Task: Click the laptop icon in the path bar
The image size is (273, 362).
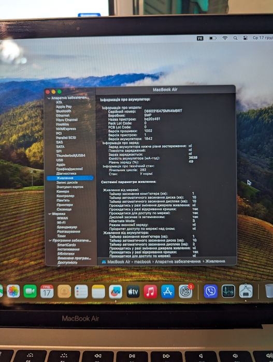Action: (x=104, y=262)
